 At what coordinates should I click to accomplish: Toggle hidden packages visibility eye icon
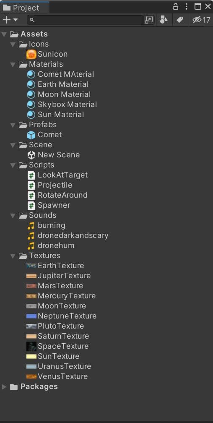(x=197, y=20)
